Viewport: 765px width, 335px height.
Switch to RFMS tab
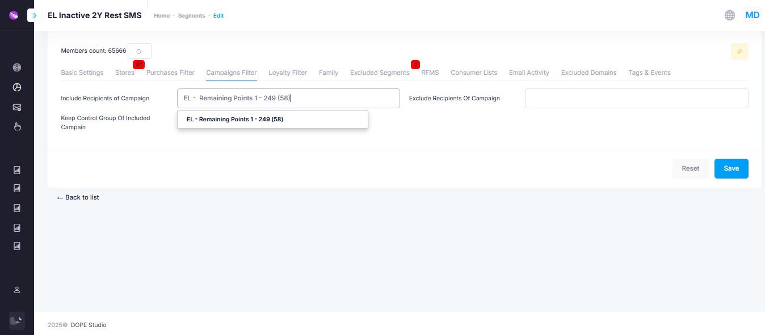coord(430,73)
